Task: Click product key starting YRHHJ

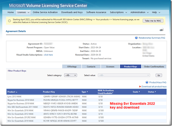Action: point(61,110)
